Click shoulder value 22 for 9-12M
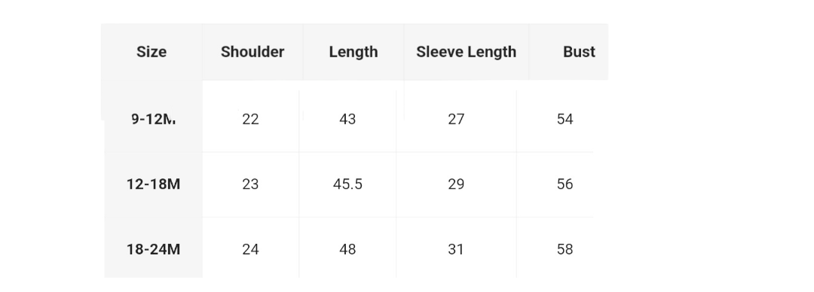Screen dimensions: 814x292 point(250,120)
